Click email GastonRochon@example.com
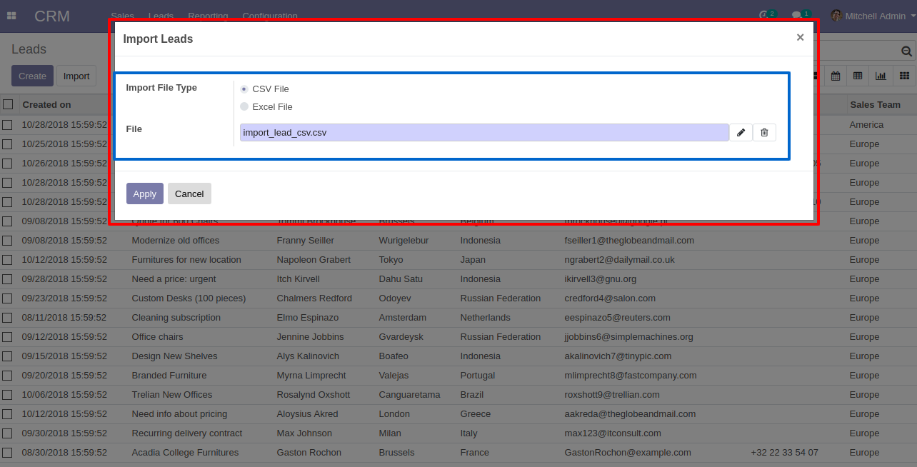Viewport: 917px width, 467px height. (628, 453)
